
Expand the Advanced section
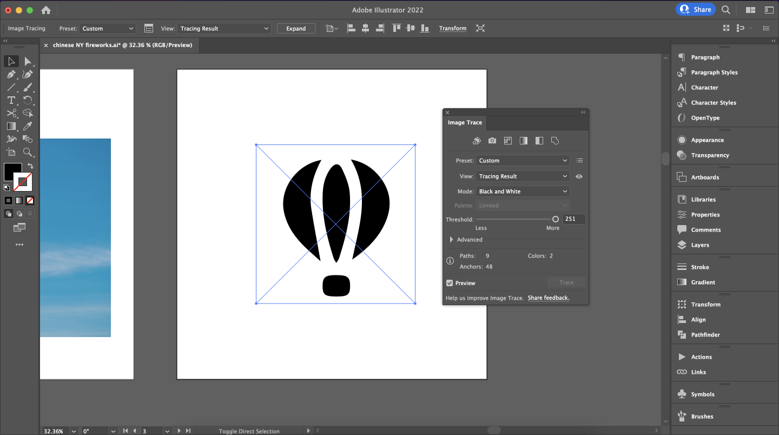452,240
